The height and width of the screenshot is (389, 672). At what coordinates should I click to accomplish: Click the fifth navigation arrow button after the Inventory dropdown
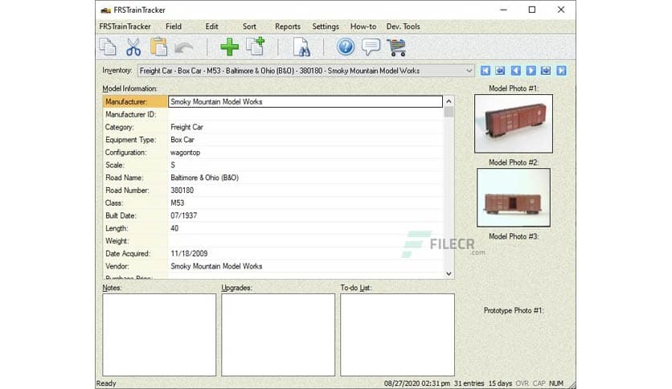(546, 71)
